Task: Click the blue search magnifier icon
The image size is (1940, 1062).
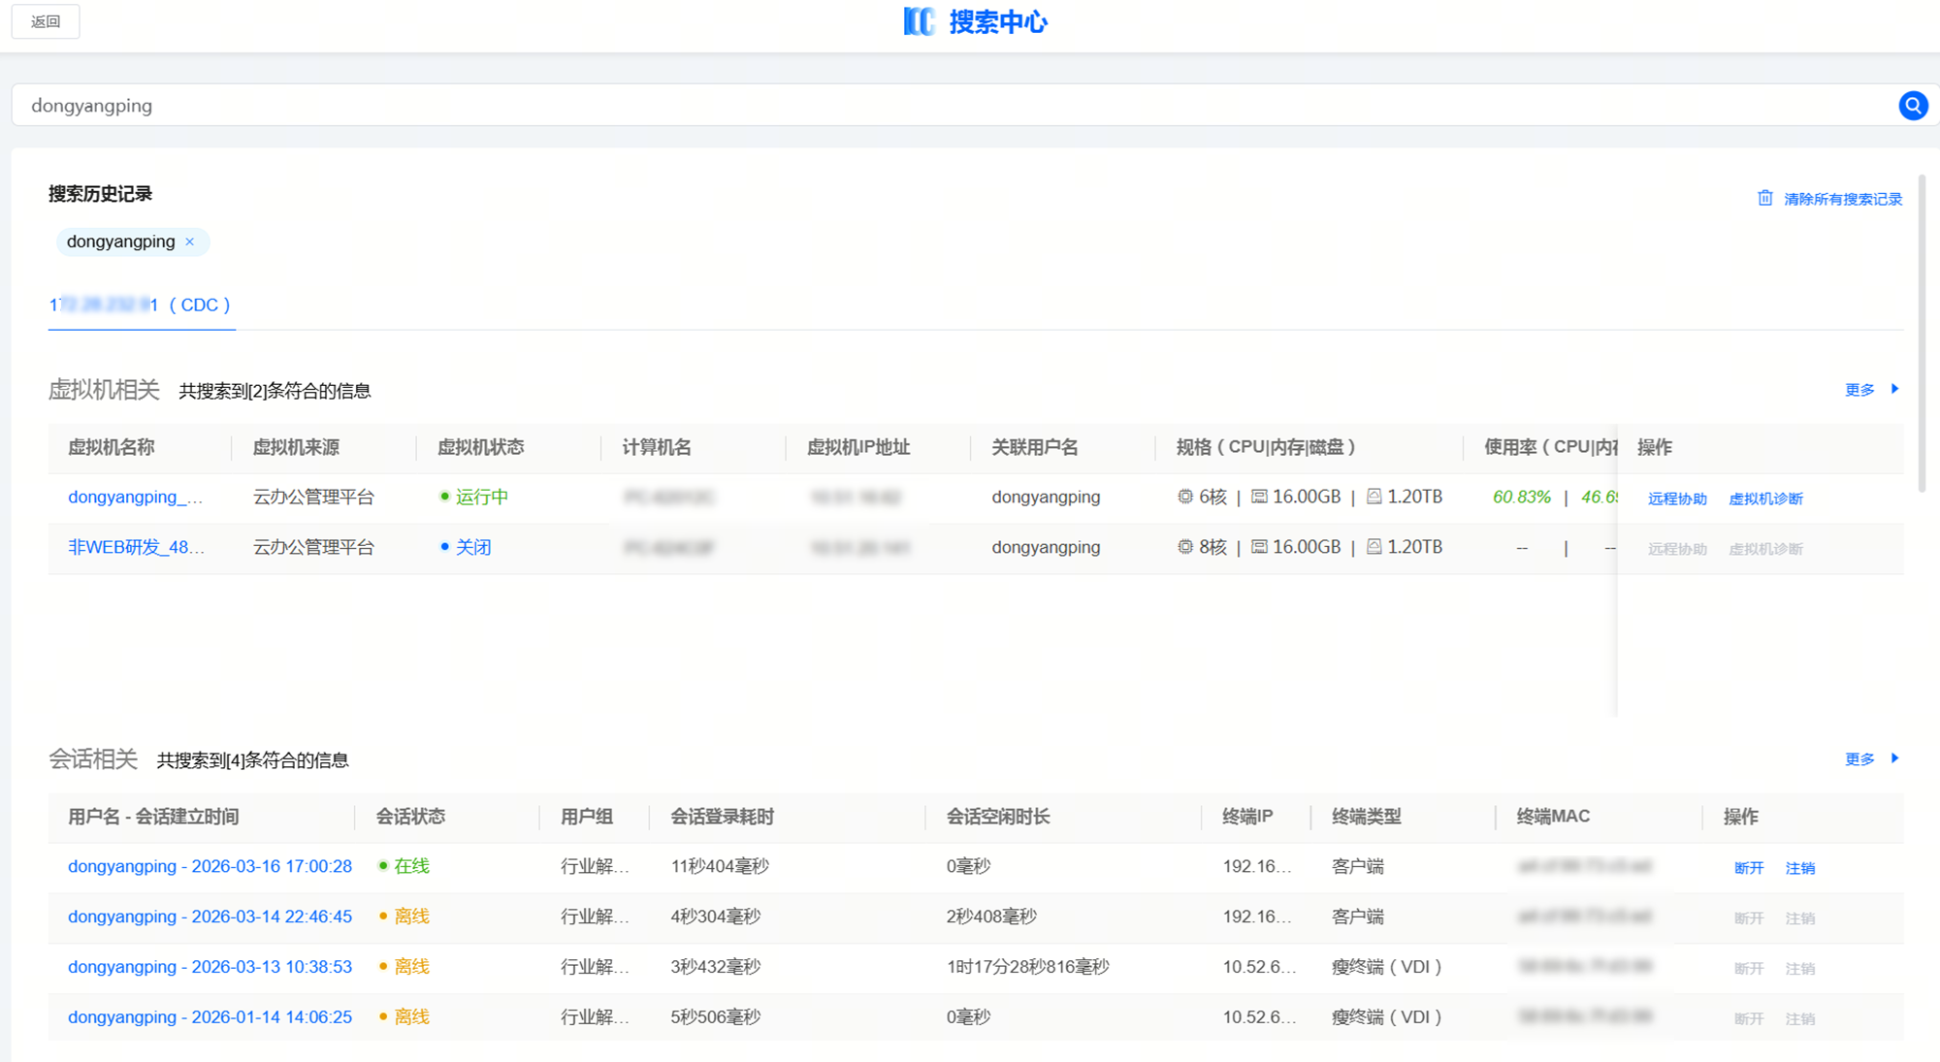Action: click(1913, 106)
